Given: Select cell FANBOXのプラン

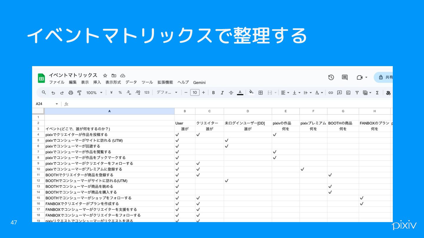Looking at the screenshot, I should coord(375,123).
